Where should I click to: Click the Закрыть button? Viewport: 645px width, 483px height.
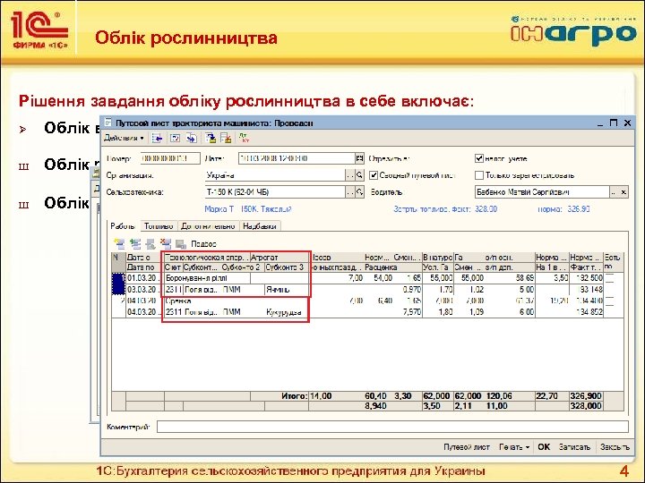click(x=615, y=447)
